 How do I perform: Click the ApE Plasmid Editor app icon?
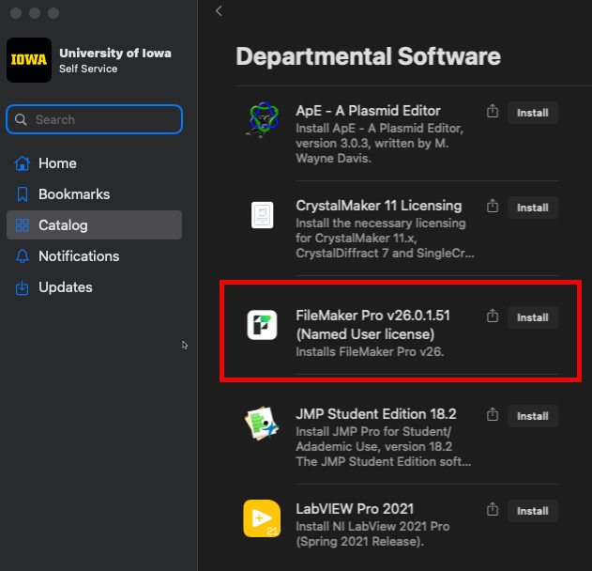tap(262, 120)
